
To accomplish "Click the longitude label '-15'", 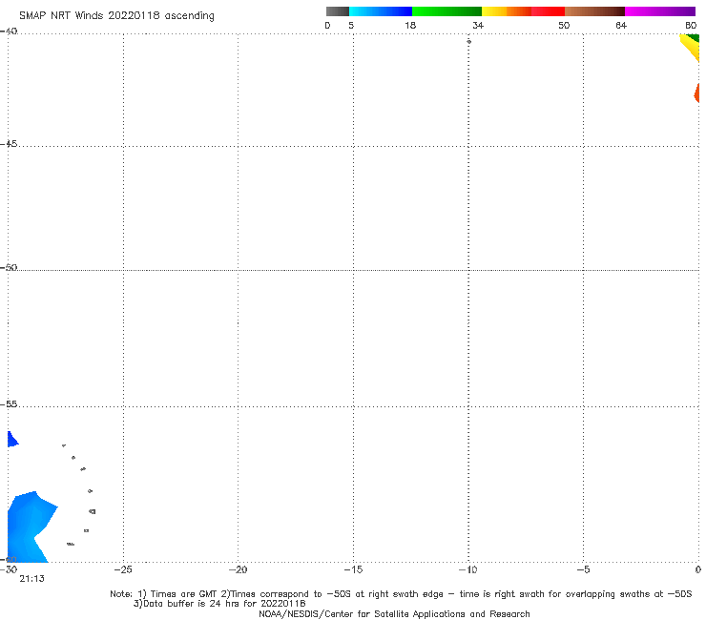I will 353,569.
